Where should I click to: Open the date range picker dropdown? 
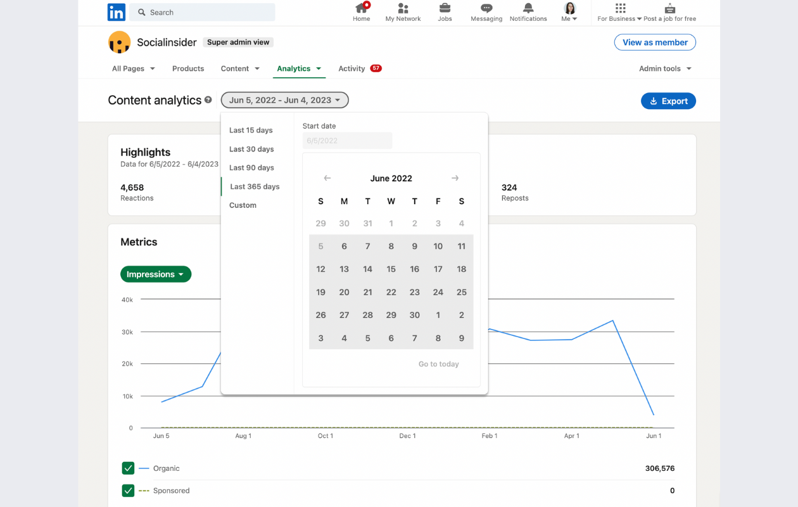click(284, 100)
